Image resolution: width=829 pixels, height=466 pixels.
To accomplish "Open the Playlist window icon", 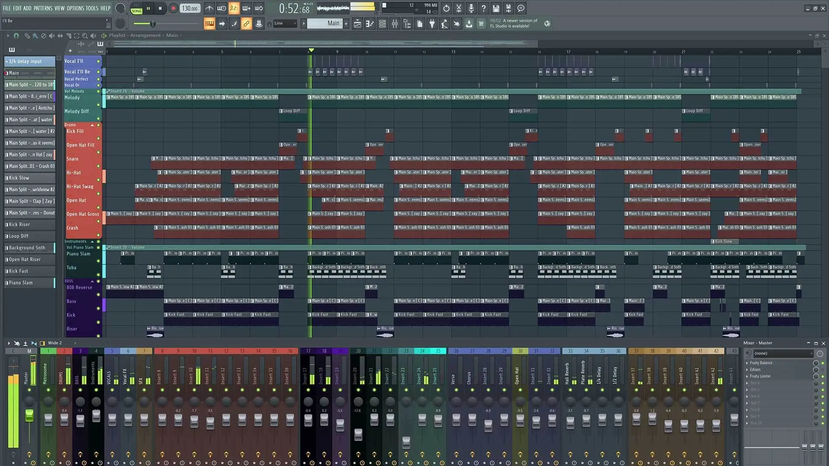I will click(x=358, y=24).
